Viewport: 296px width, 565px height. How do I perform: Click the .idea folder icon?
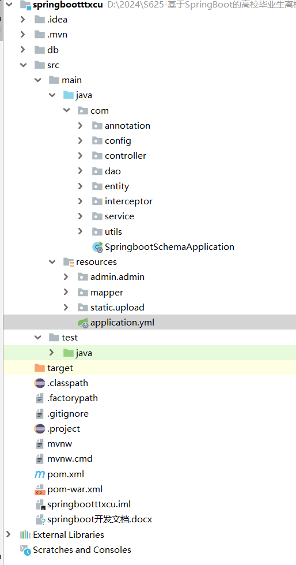[40, 20]
